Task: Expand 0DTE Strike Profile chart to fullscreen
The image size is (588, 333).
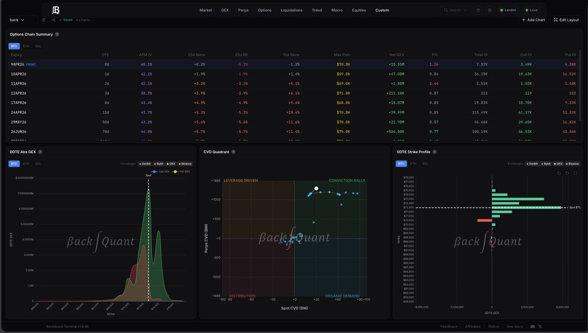Action: pos(575,173)
